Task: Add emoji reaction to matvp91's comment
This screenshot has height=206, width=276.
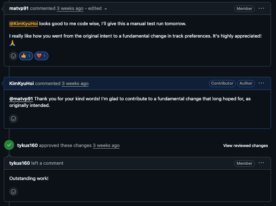Action: tap(13, 56)
